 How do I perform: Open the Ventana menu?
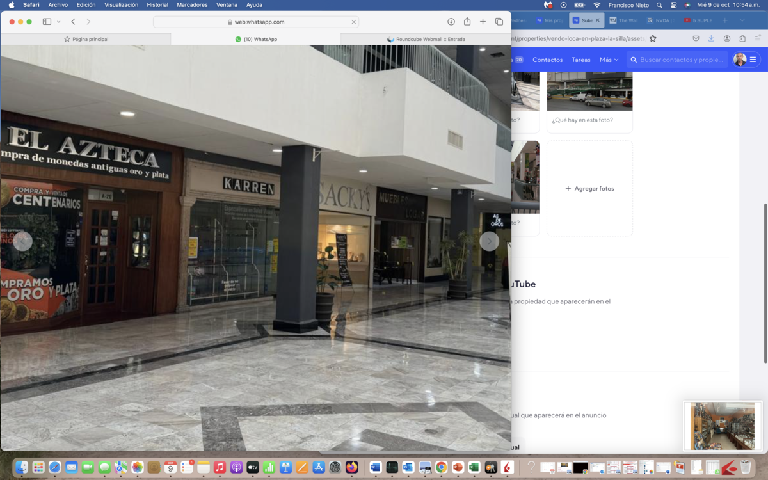227,4
